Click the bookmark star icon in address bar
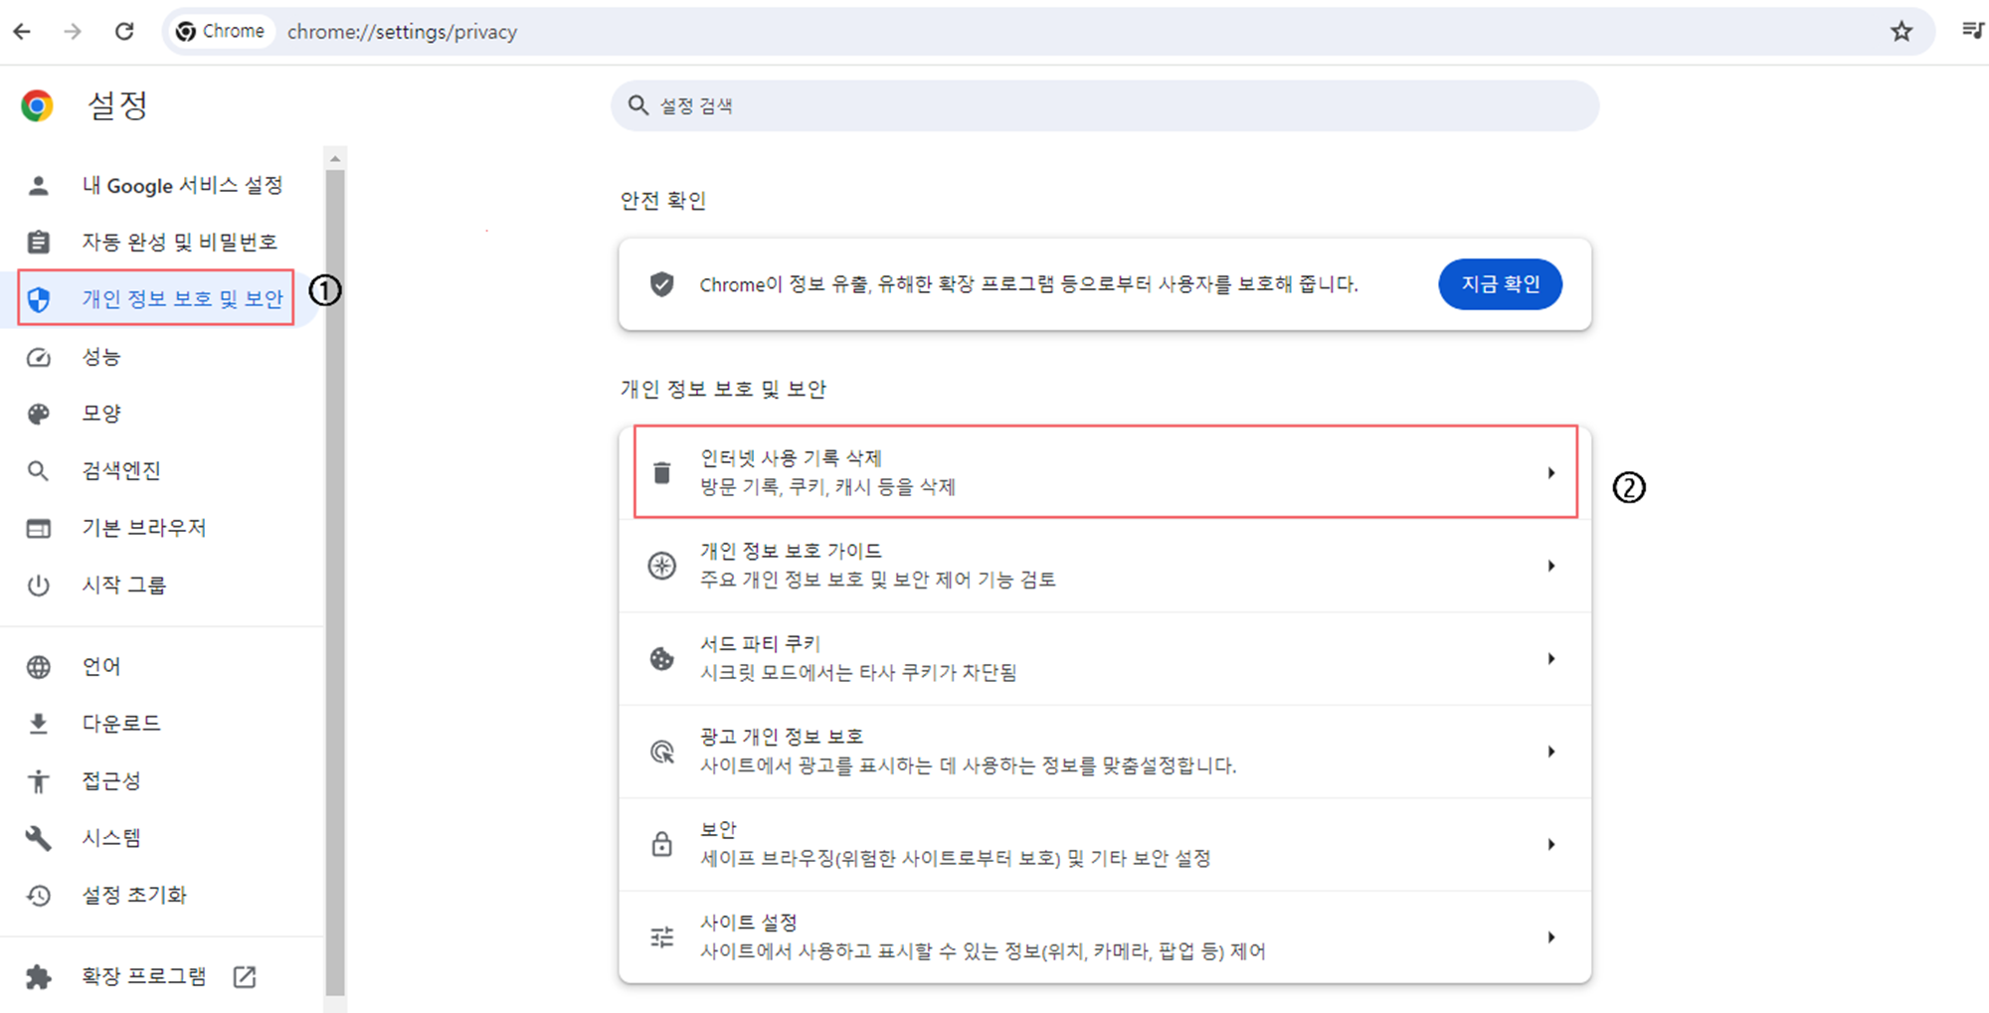This screenshot has width=1989, height=1013. click(x=1900, y=32)
